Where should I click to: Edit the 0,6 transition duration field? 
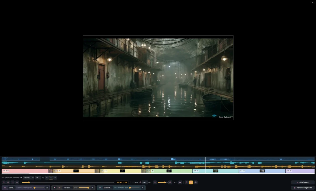tap(38, 178)
